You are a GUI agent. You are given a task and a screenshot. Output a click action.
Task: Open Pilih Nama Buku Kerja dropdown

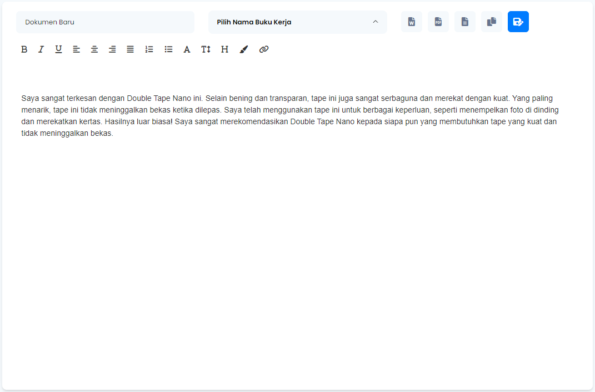298,22
